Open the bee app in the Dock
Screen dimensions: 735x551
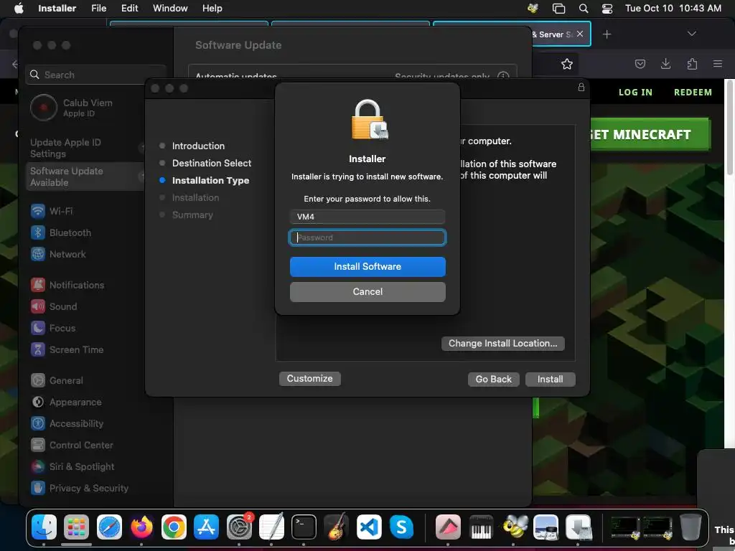pyautogui.click(x=514, y=527)
